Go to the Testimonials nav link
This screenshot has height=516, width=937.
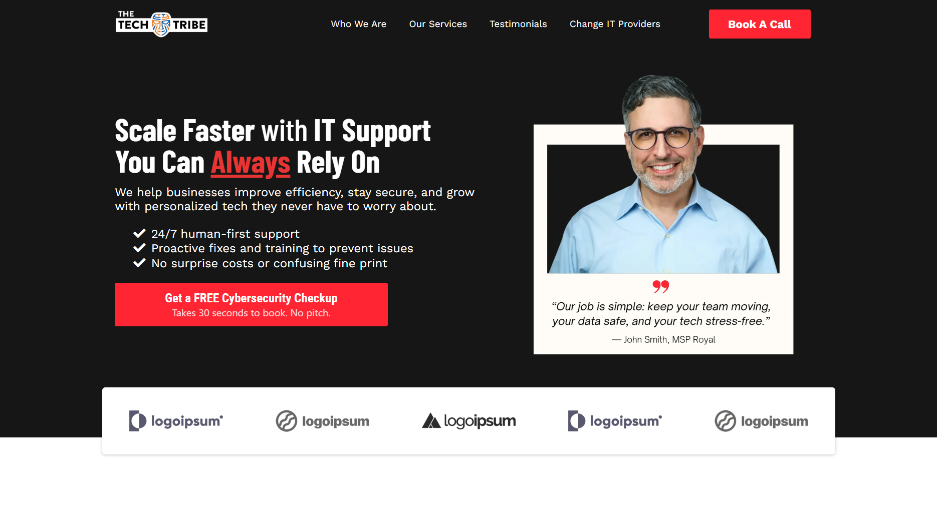tap(518, 24)
